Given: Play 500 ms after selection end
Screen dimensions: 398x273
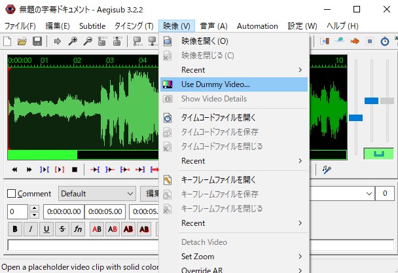Looking at the screenshot, I should click(x=110, y=170).
